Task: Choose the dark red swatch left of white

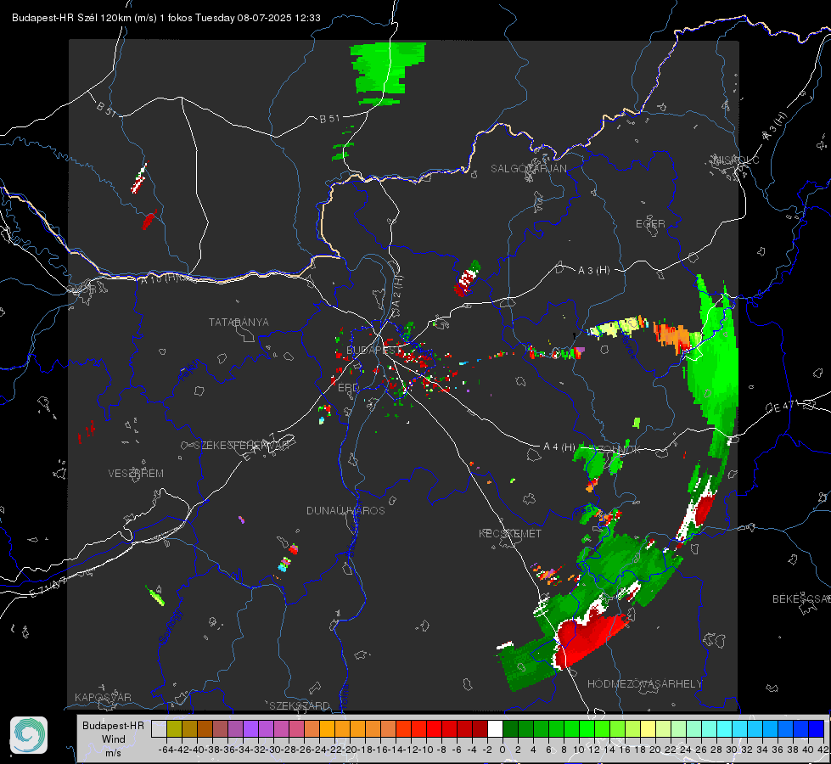Action: (x=480, y=728)
